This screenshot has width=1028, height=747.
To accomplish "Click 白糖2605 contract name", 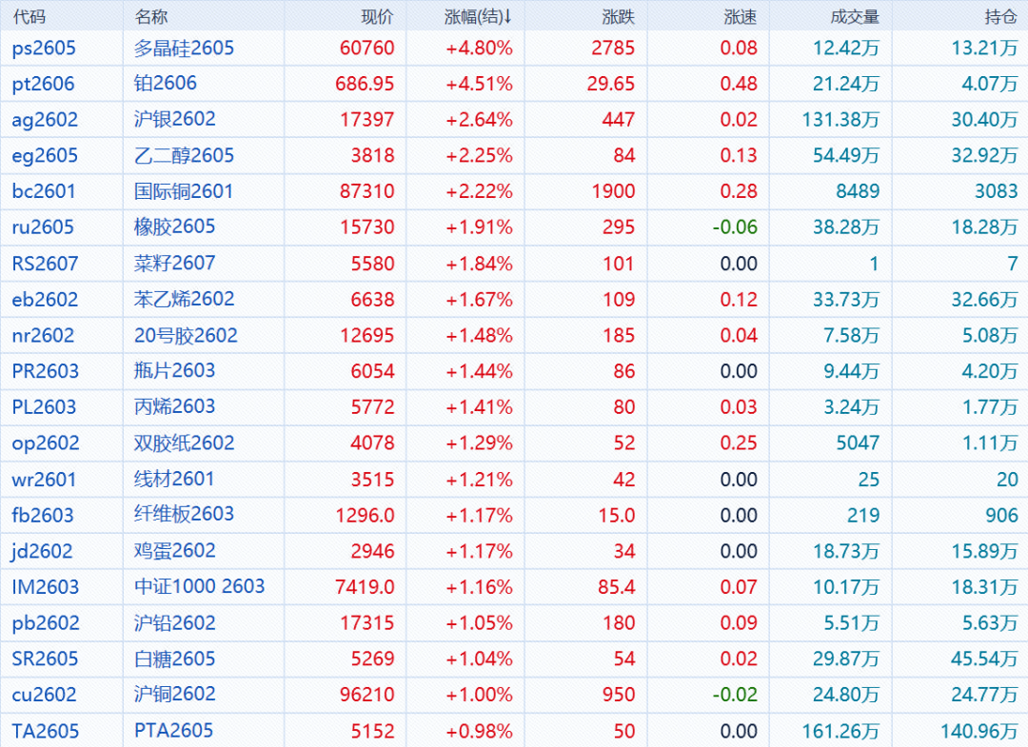I will [175, 659].
